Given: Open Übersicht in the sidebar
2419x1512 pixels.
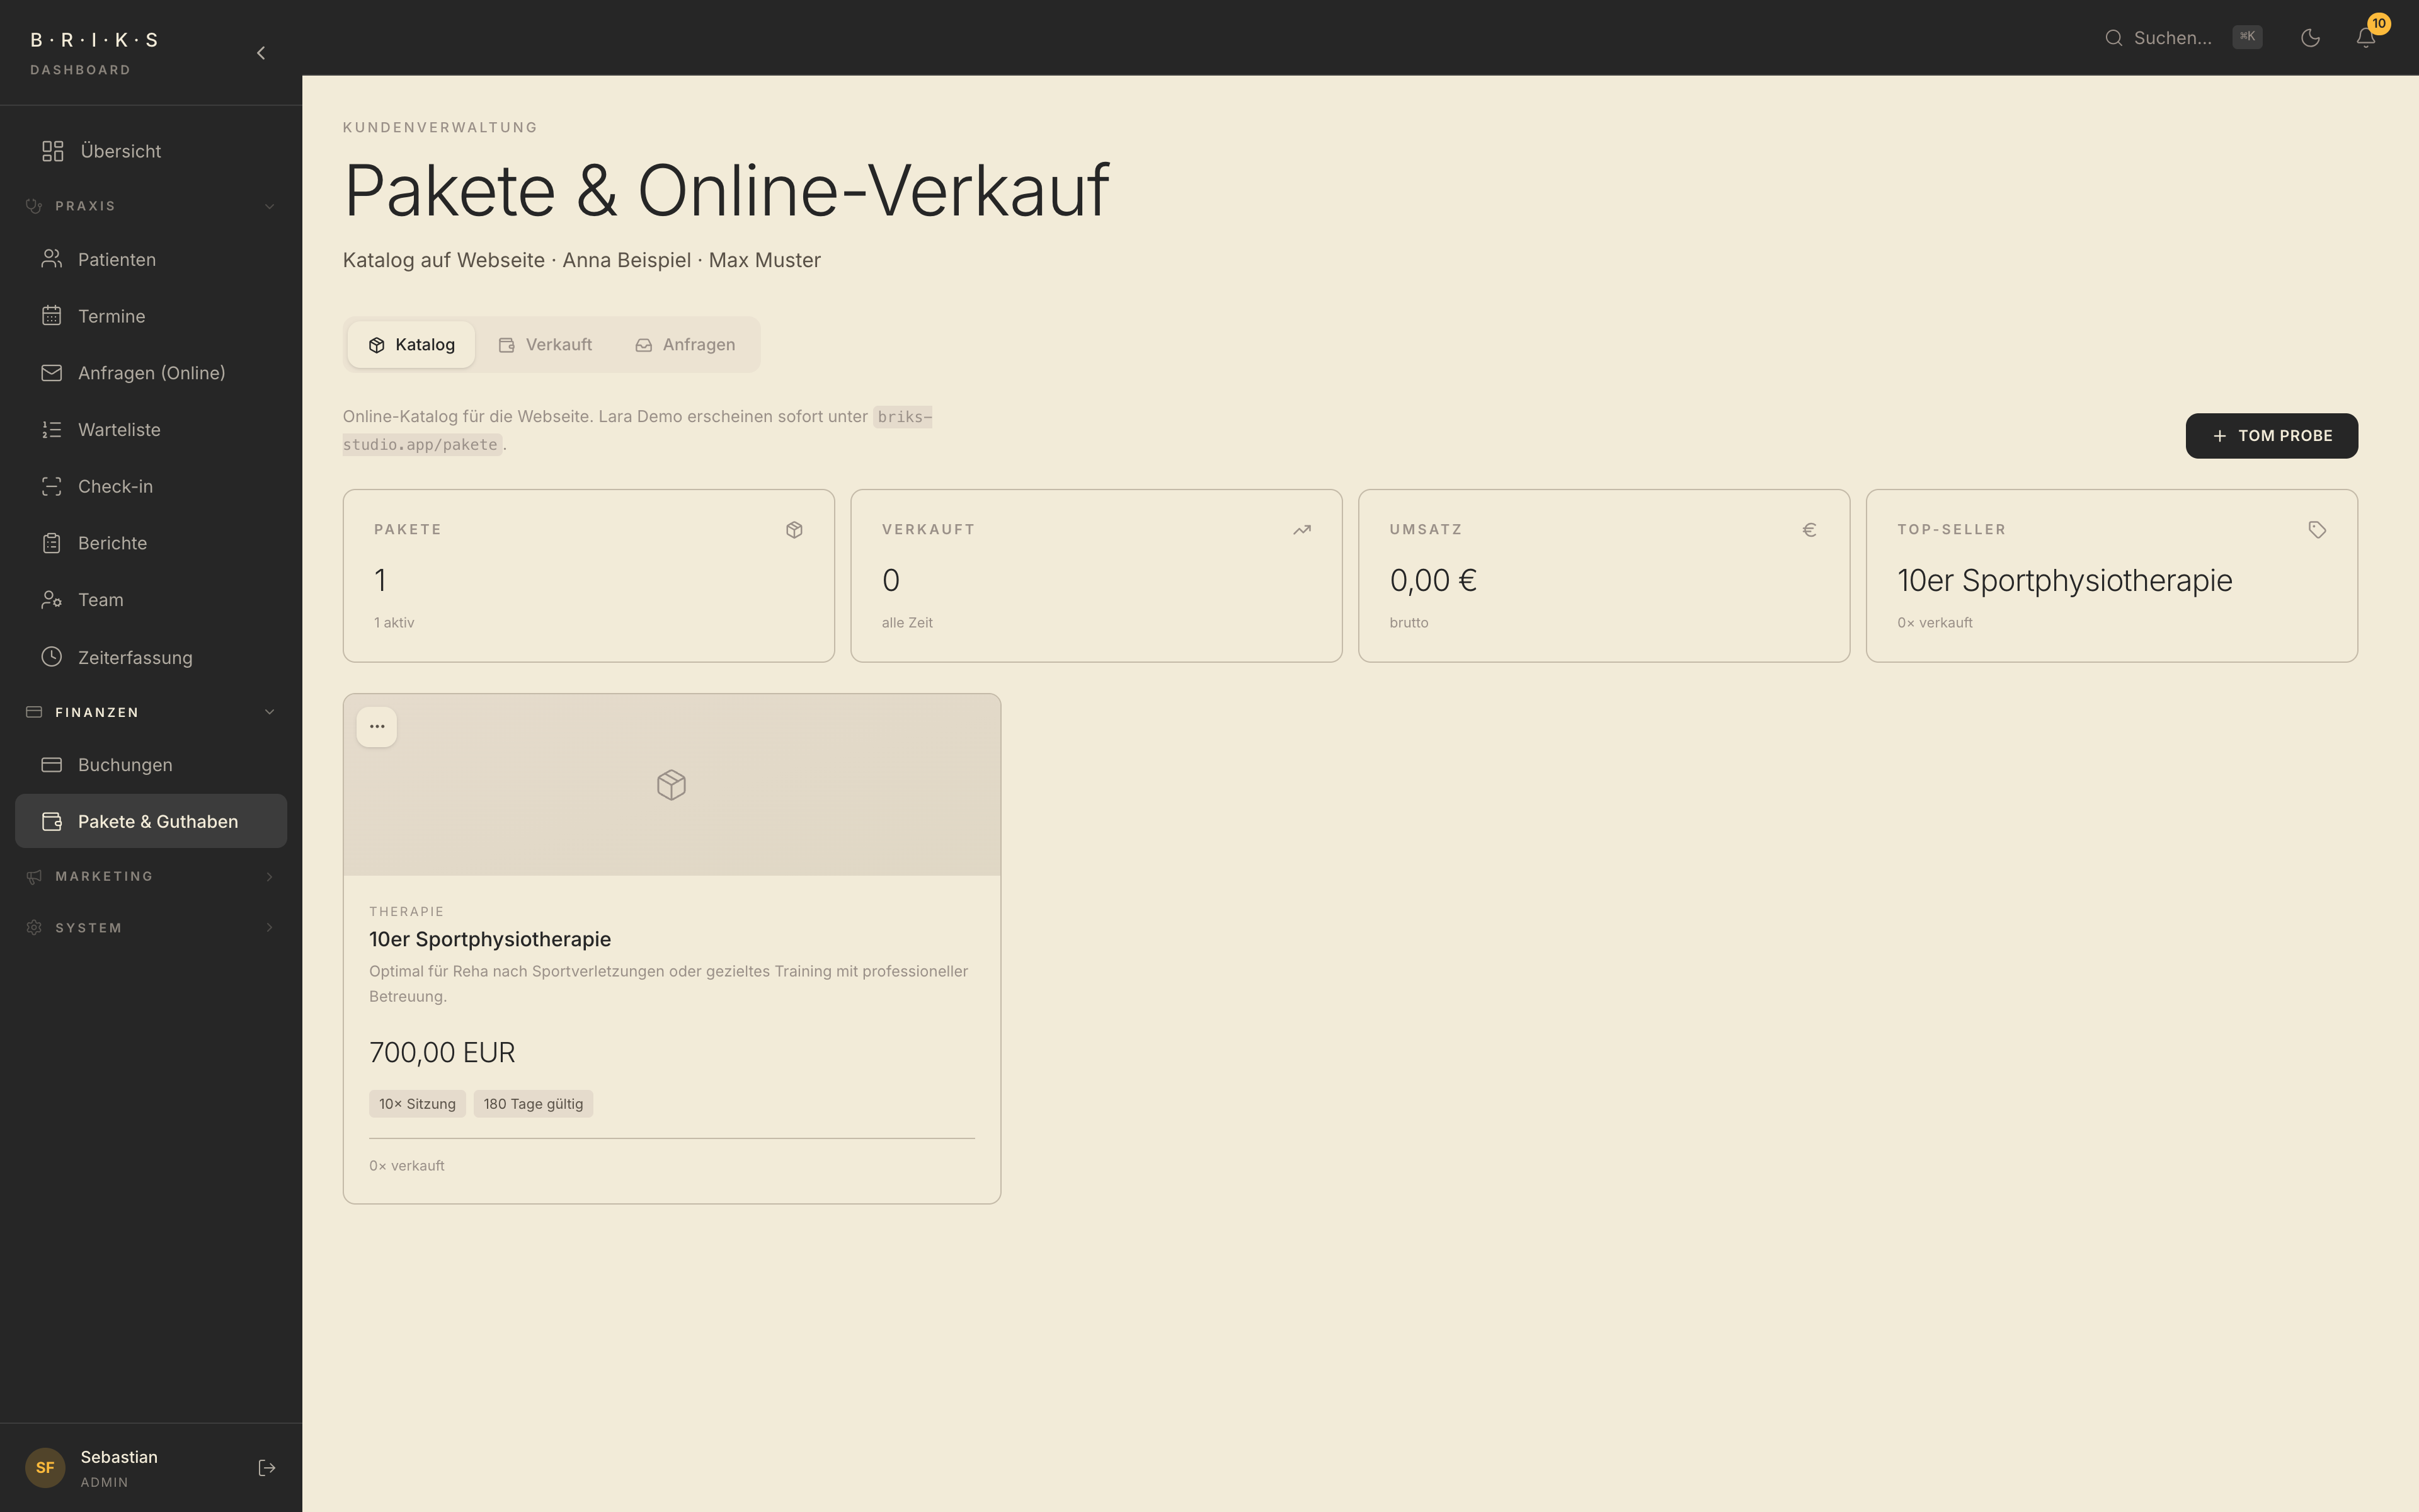Looking at the screenshot, I should point(151,151).
